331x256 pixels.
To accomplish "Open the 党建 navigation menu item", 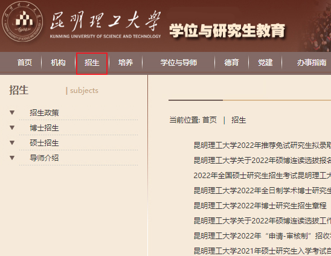I will (x=265, y=63).
